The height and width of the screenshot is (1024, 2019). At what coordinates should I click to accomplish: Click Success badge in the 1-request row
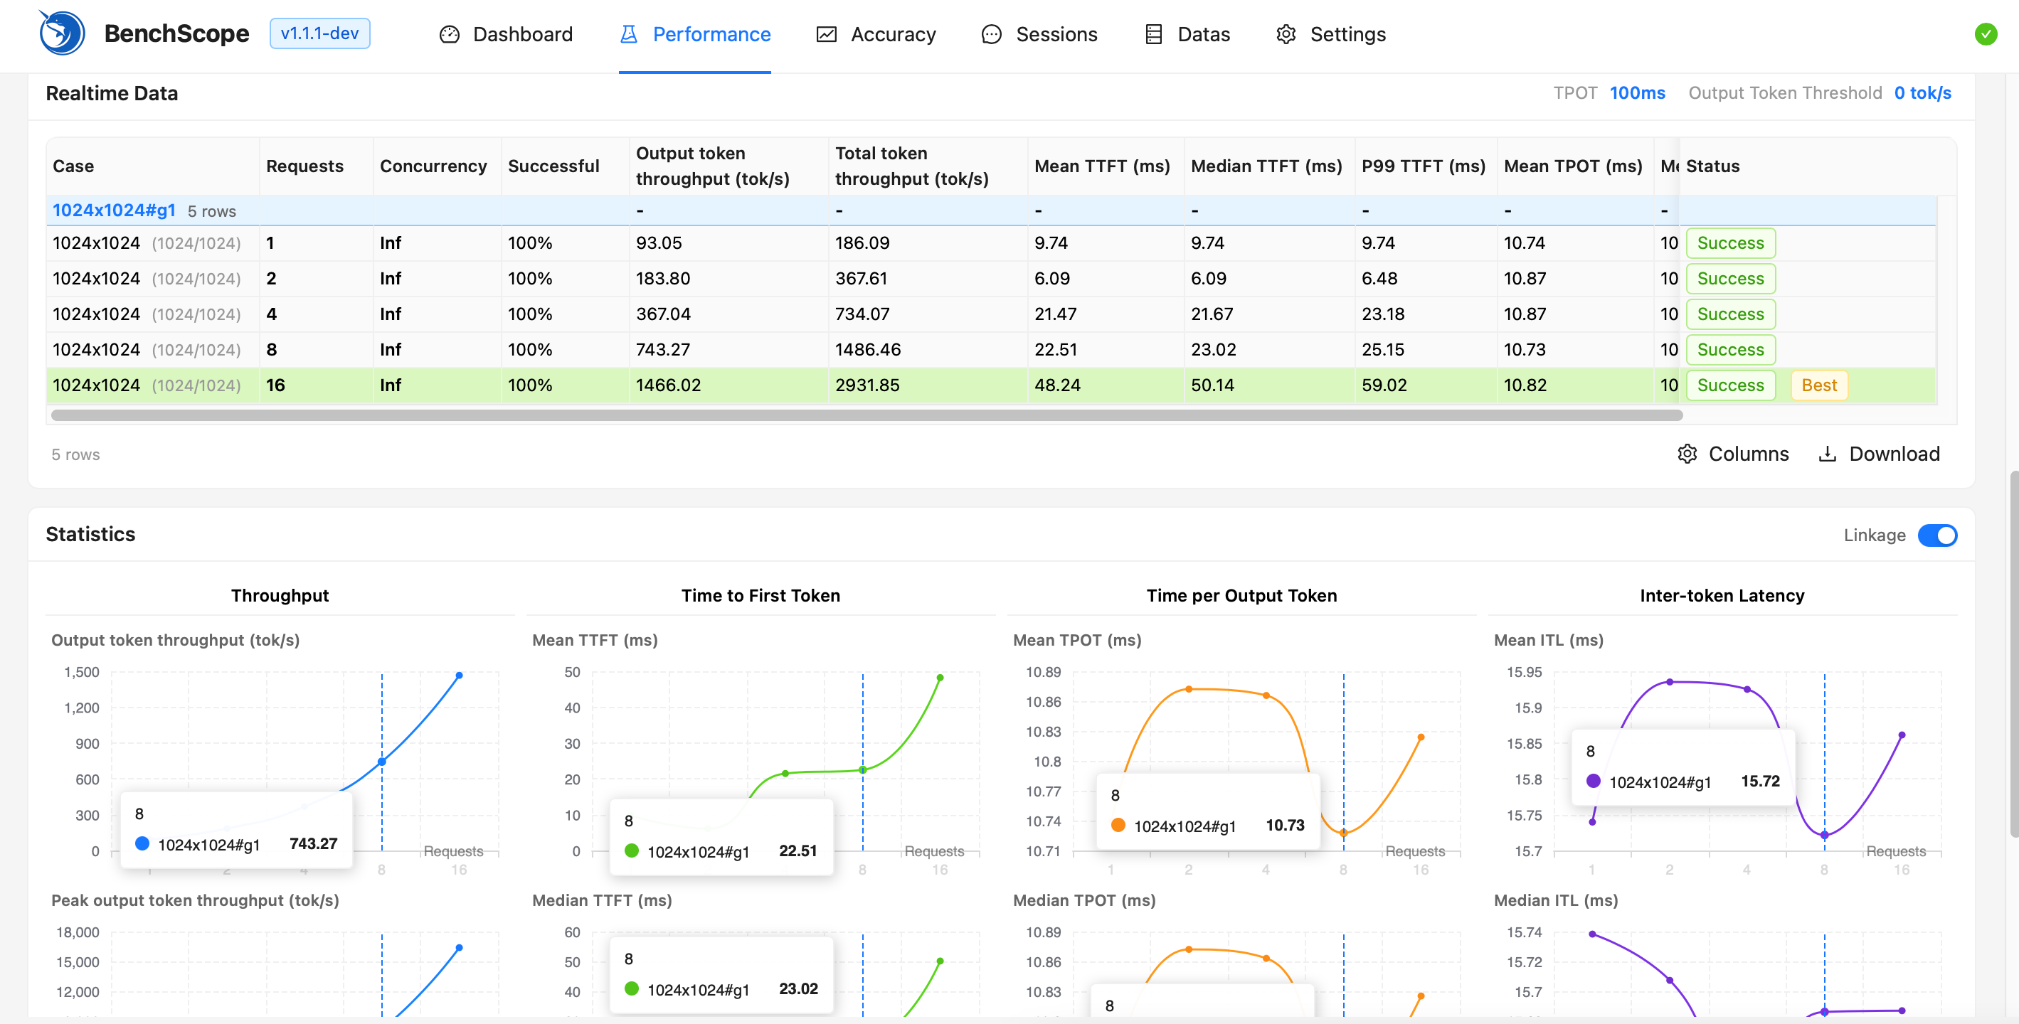click(x=1729, y=243)
